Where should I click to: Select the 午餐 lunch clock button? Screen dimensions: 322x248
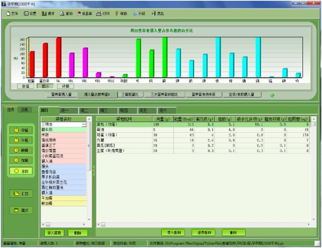(x=21, y=140)
